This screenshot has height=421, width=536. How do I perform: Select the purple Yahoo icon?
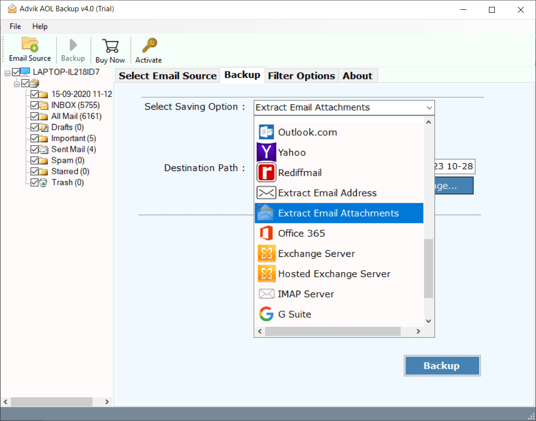click(266, 152)
